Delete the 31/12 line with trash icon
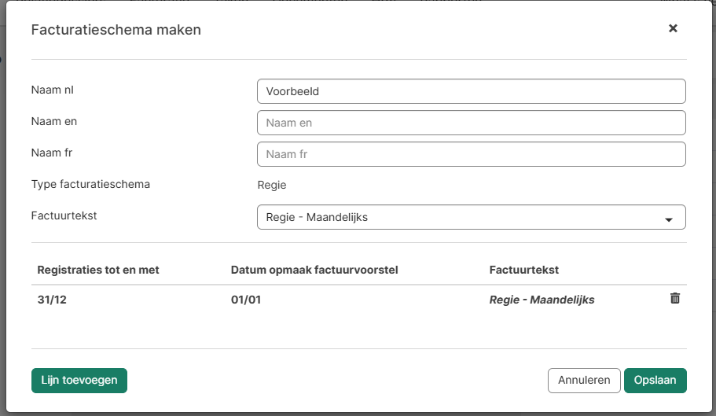This screenshot has height=416, width=716. (x=674, y=299)
